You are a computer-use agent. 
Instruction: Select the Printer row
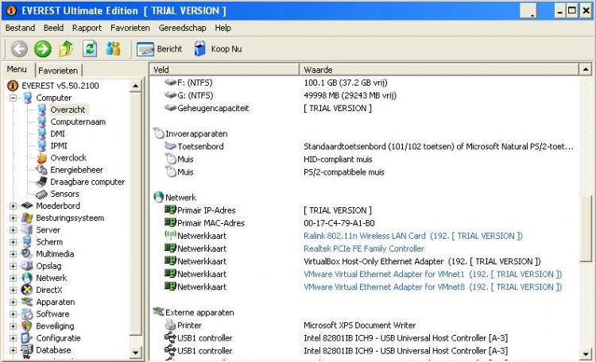(364, 325)
